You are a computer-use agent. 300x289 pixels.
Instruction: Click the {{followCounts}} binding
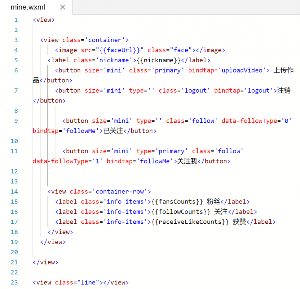pyautogui.click(x=181, y=212)
